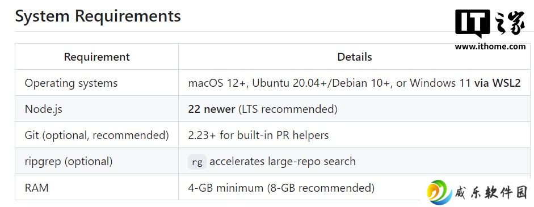
Task: Click the System Requirements heading
Action: pyautogui.click(x=98, y=16)
